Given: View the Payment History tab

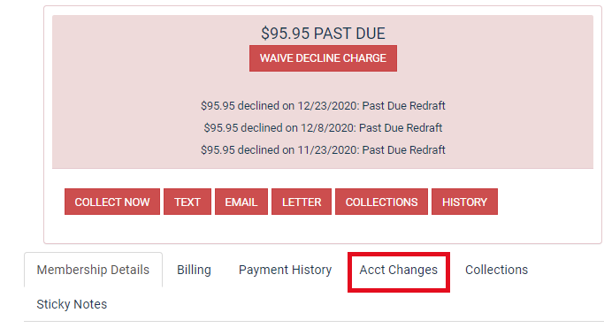Looking at the screenshot, I should point(285,270).
